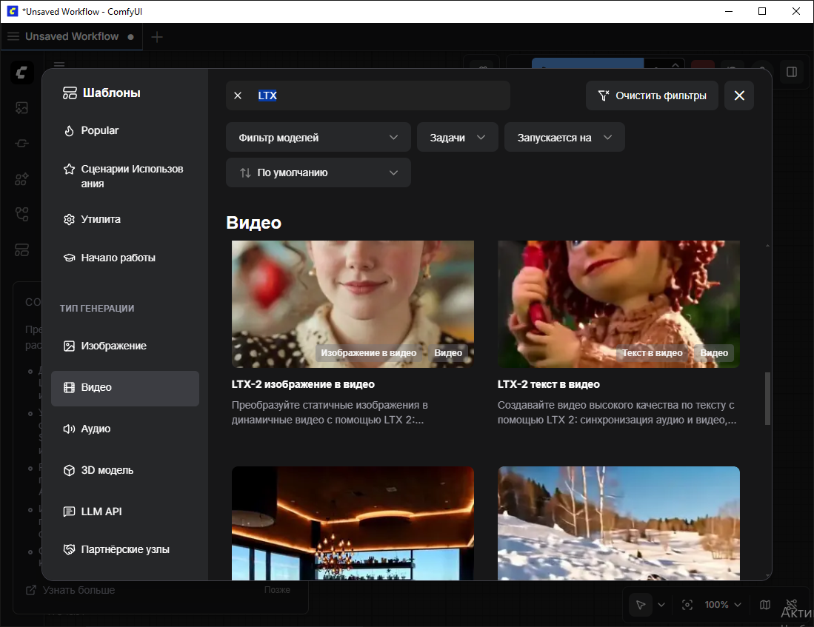The image size is (814, 627).
Task: Select the Видео generation type
Action: tap(125, 388)
